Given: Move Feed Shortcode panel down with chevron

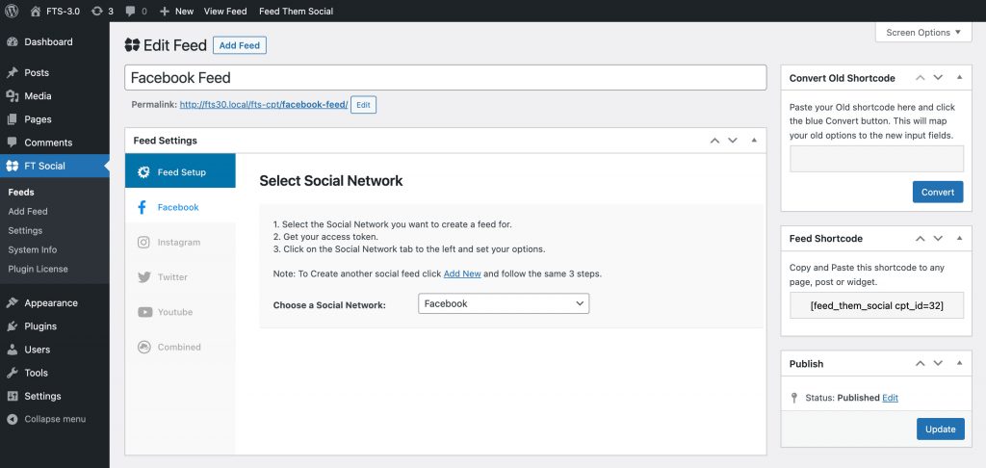Looking at the screenshot, I should click(938, 239).
